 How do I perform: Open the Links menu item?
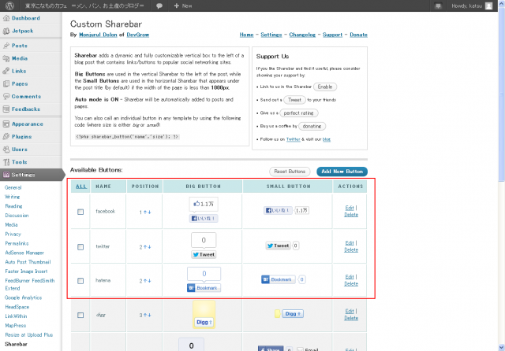point(19,71)
